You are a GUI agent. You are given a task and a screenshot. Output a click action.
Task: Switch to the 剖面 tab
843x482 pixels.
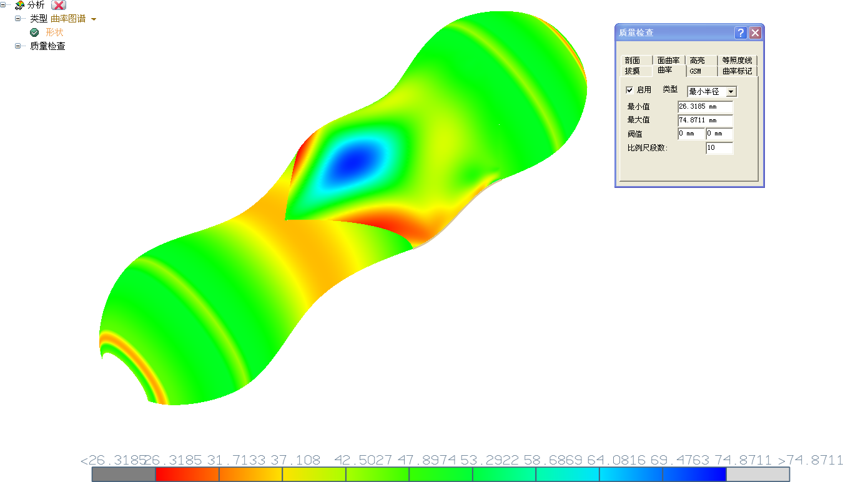point(633,61)
